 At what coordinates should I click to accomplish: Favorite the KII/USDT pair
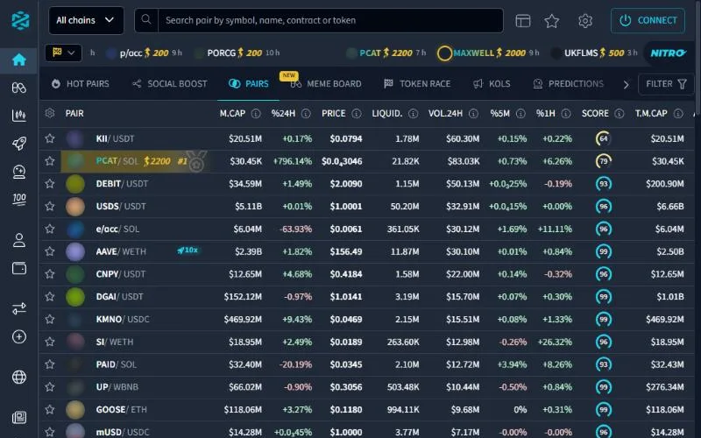[50, 138]
